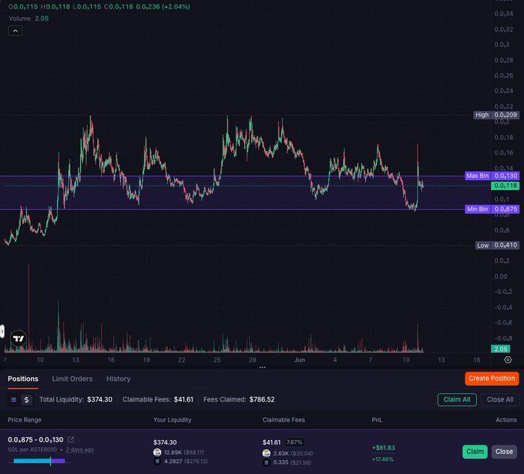Click the Low 0.0₄410 price label
Viewport: 524px width, 474px height.
497,245
